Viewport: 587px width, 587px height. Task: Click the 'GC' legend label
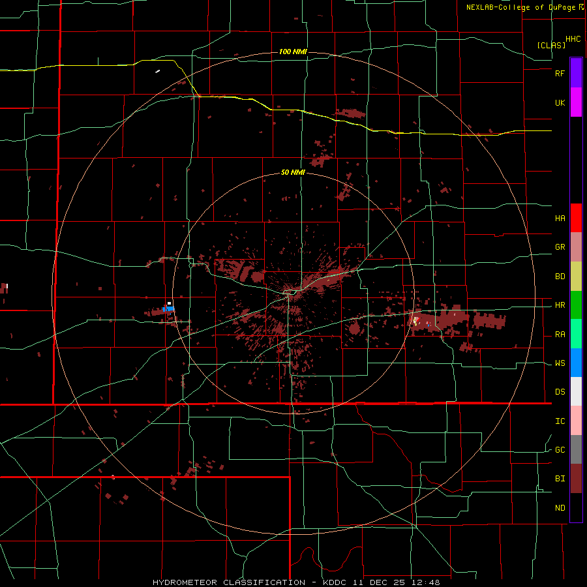560,450
